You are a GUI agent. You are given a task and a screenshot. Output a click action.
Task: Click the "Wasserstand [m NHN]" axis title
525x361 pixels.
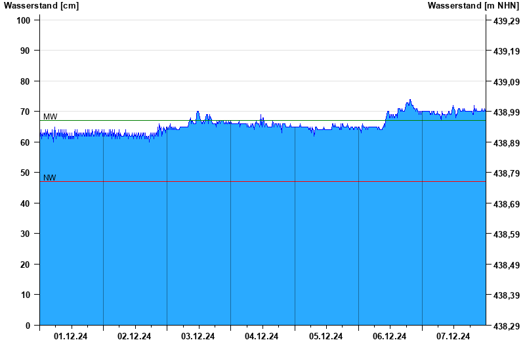[473, 6]
